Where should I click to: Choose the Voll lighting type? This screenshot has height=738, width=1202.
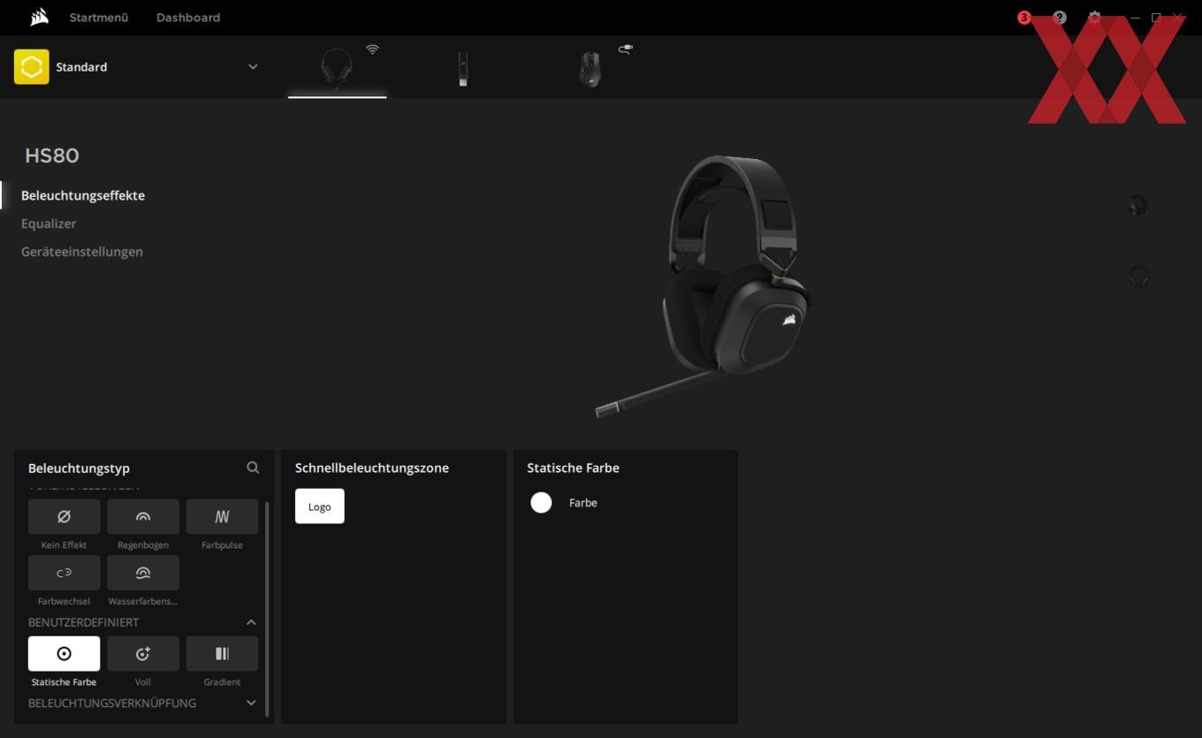pos(143,654)
